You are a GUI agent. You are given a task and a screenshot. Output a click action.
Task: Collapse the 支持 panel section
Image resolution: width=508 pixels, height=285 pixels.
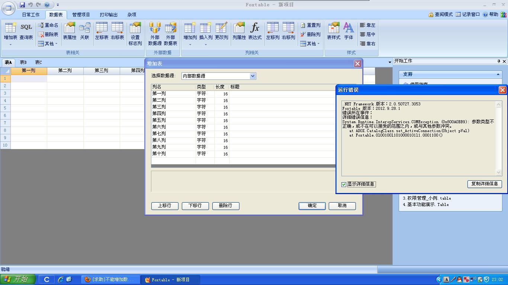pyautogui.click(x=498, y=74)
